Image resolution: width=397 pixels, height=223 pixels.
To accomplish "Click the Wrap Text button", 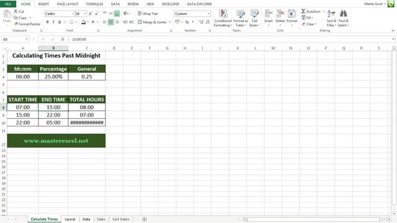I will click(x=148, y=14).
